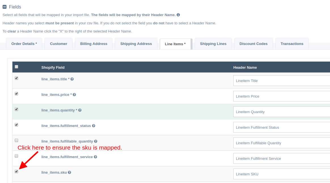The height and width of the screenshot is (183, 330).
Task: Switch to the Order Details tab
Action: [24, 44]
